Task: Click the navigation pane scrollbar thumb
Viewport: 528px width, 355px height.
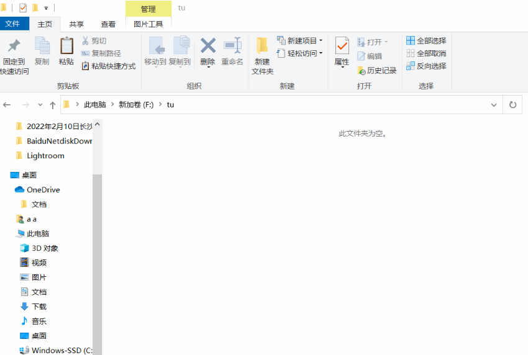Action: coord(98,264)
